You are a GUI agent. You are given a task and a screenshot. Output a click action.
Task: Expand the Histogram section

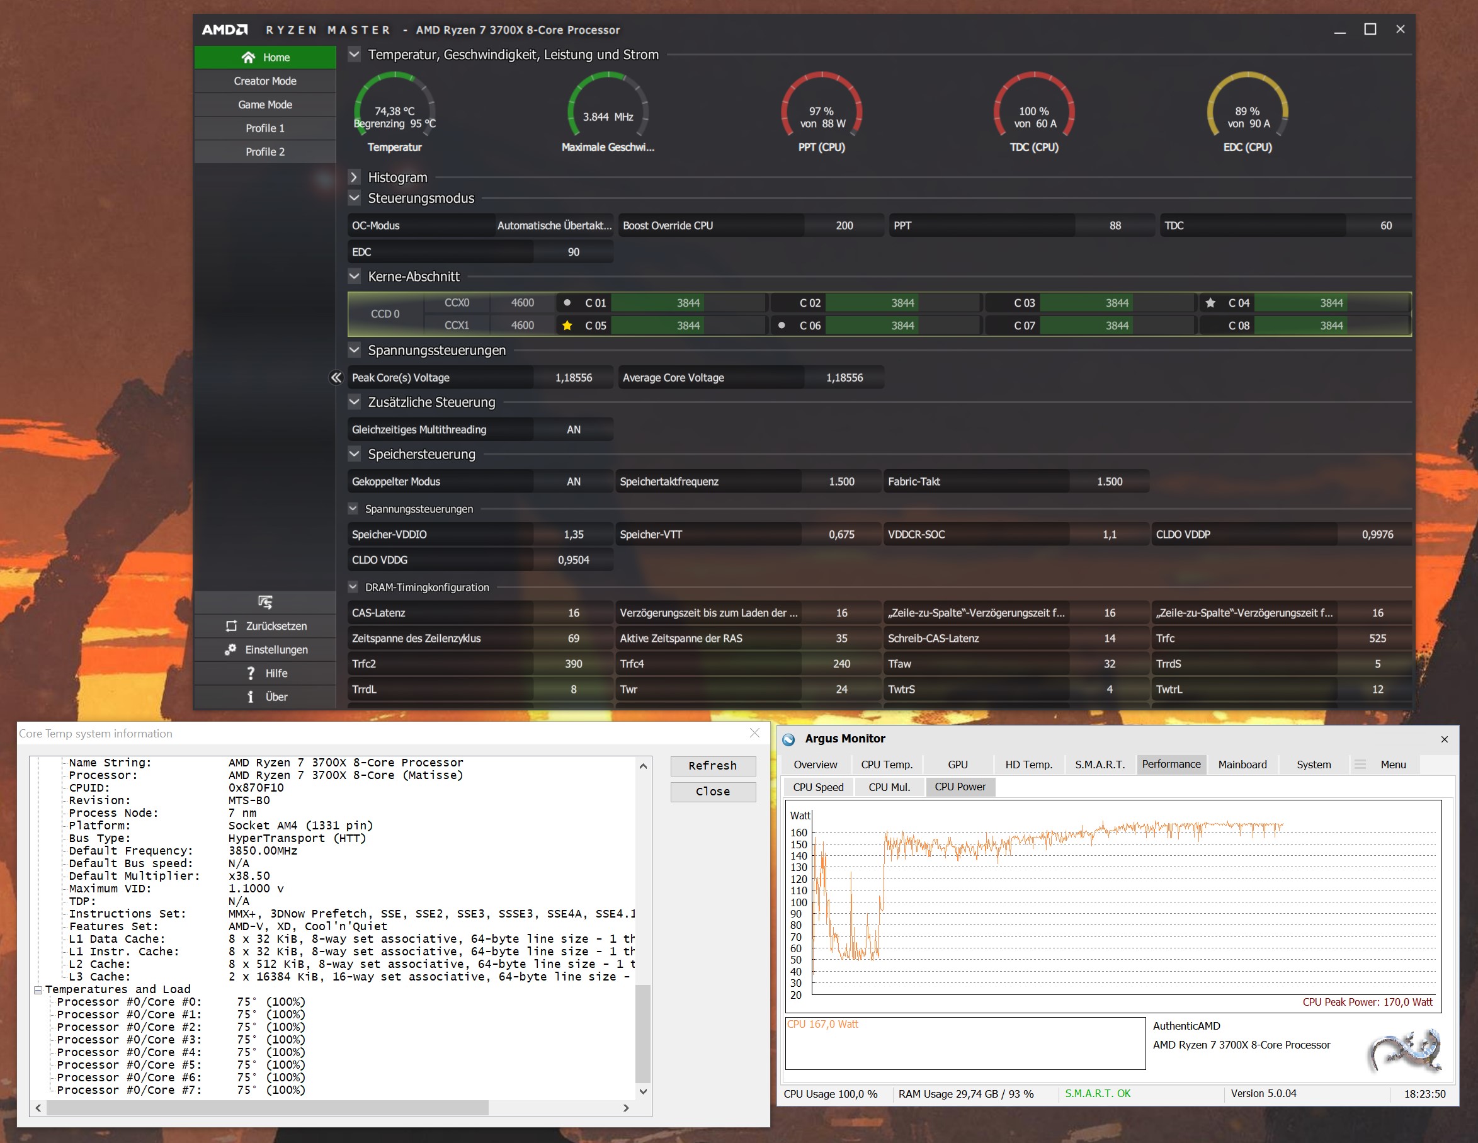coord(354,178)
